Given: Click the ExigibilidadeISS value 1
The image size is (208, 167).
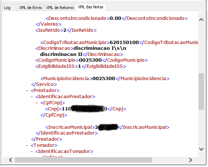Looking at the screenshot, I should (x=79, y=66).
